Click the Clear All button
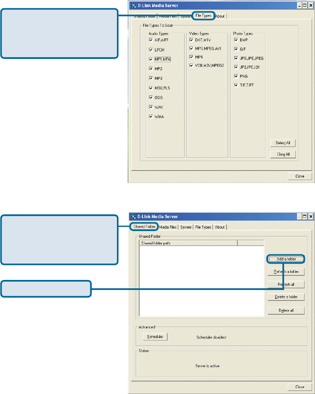The height and width of the screenshot is (394, 315). pos(283,154)
